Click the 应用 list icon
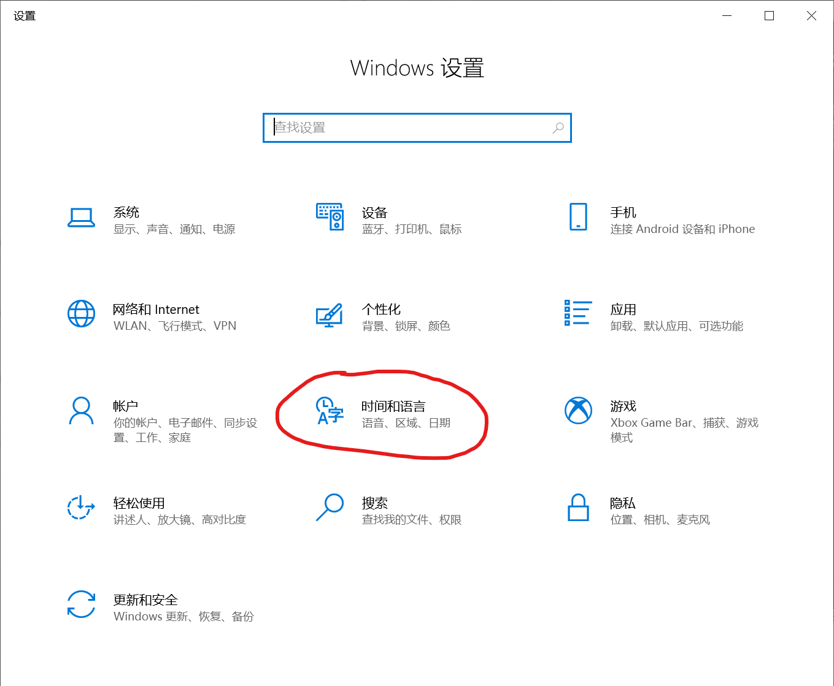The width and height of the screenshot is (834, 686). (578, 313)
